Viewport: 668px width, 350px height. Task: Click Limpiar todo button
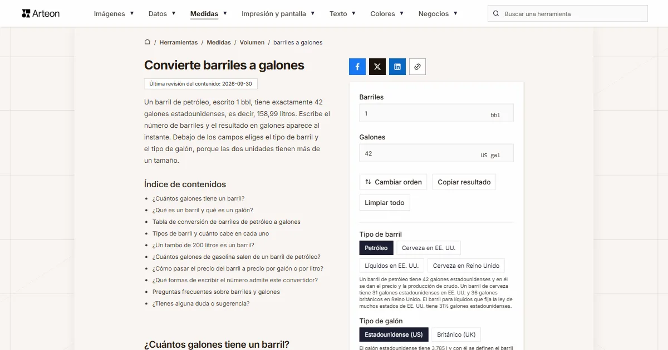click(385, 203)
